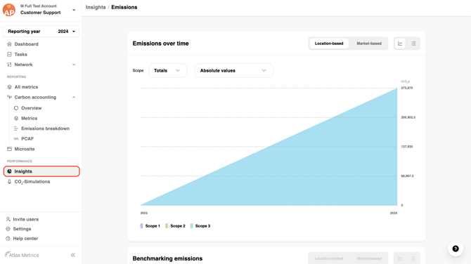The image size is (471, 264).
Task: Click the Carbon accounting icon
Action: click(9, 97)
